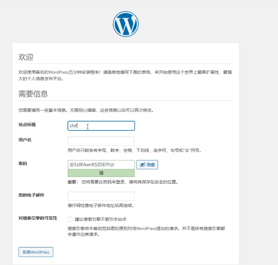Click the 欢迎 heading
Image resolution: width=278 pixels, height=265 pixels.
click(26, 57)
